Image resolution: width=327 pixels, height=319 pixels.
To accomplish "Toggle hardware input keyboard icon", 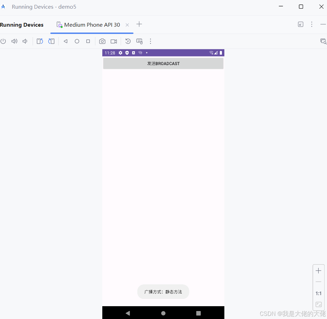I will tap(139, 41).
